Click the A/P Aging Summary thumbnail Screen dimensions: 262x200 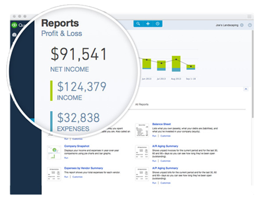click(142, 174)
